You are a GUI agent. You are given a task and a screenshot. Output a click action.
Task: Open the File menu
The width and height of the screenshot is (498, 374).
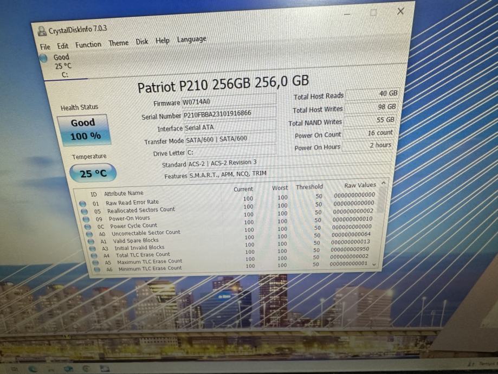coord(45,47)
